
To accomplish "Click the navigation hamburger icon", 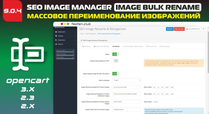I will 55,27.
